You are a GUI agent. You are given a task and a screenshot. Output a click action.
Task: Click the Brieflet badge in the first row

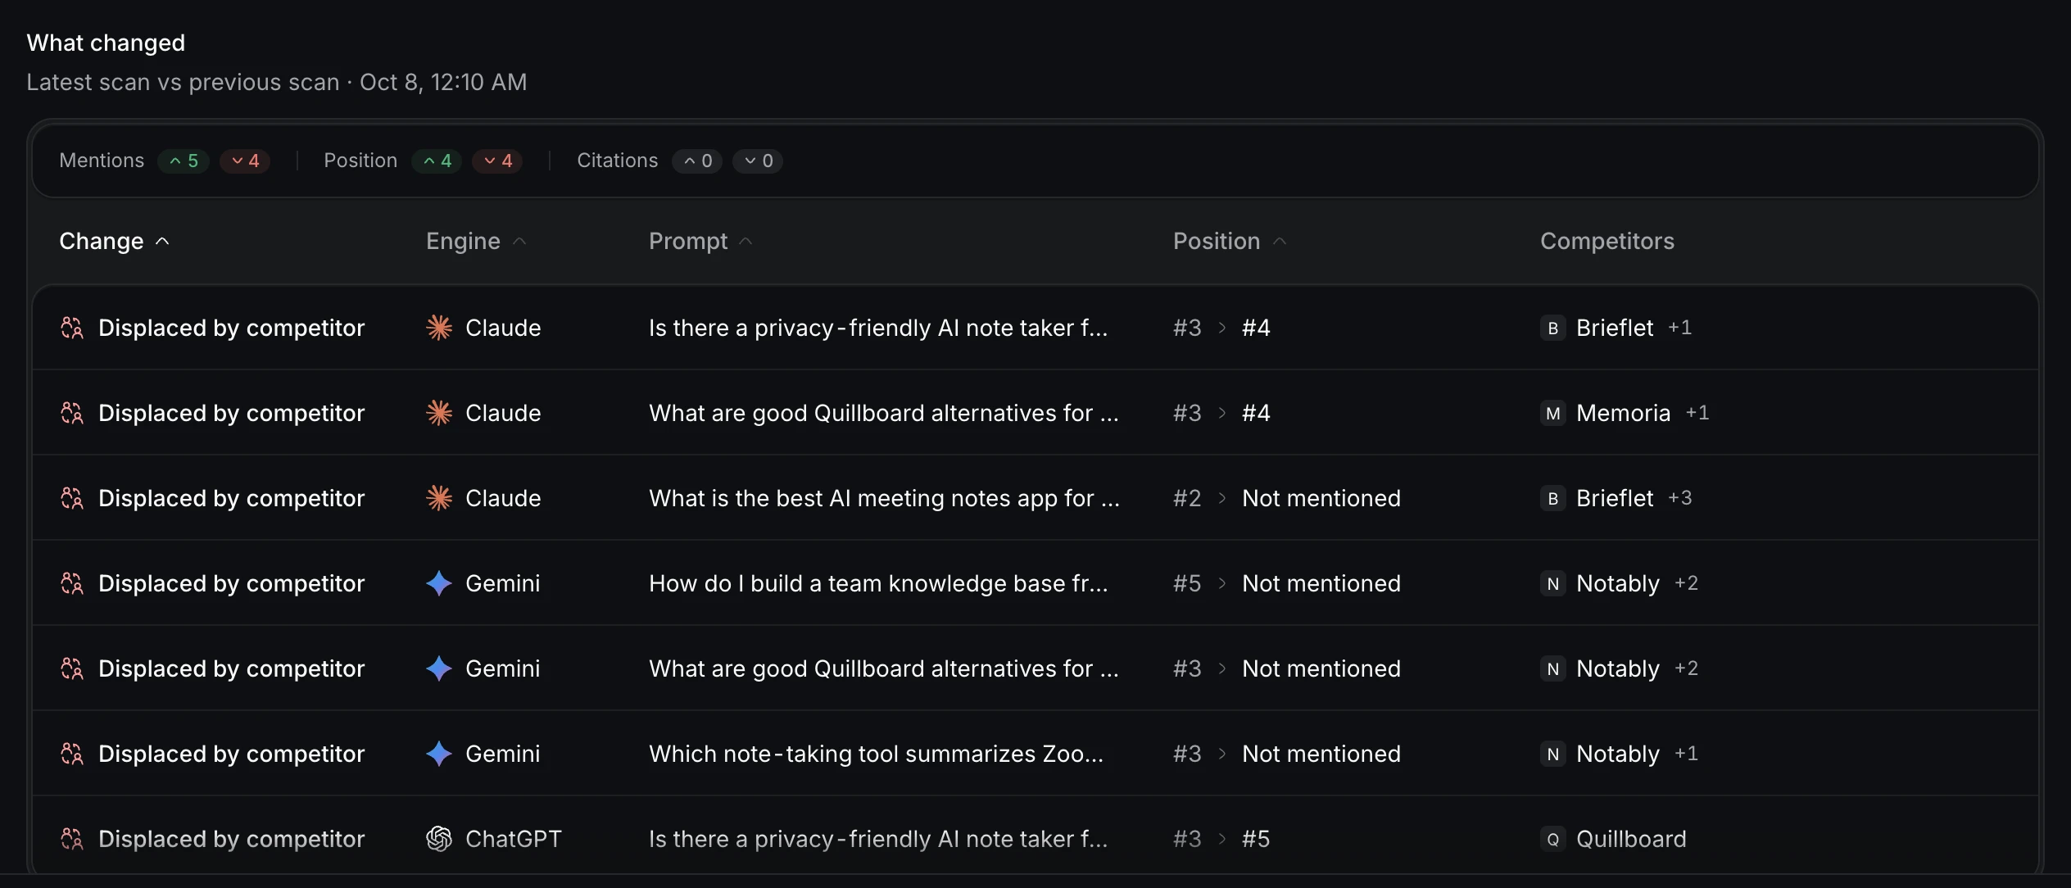tap(1552, 328)
